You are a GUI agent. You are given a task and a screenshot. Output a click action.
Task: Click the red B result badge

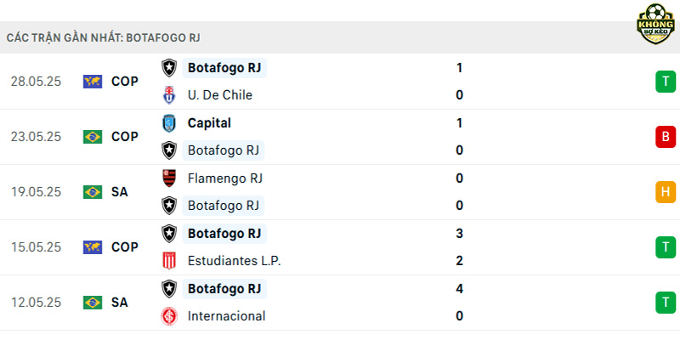tap(666, 137)
